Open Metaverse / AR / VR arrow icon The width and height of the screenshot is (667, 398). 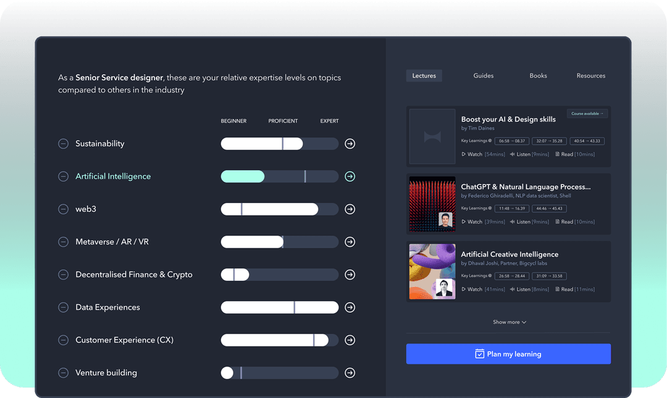pos(350,242)
